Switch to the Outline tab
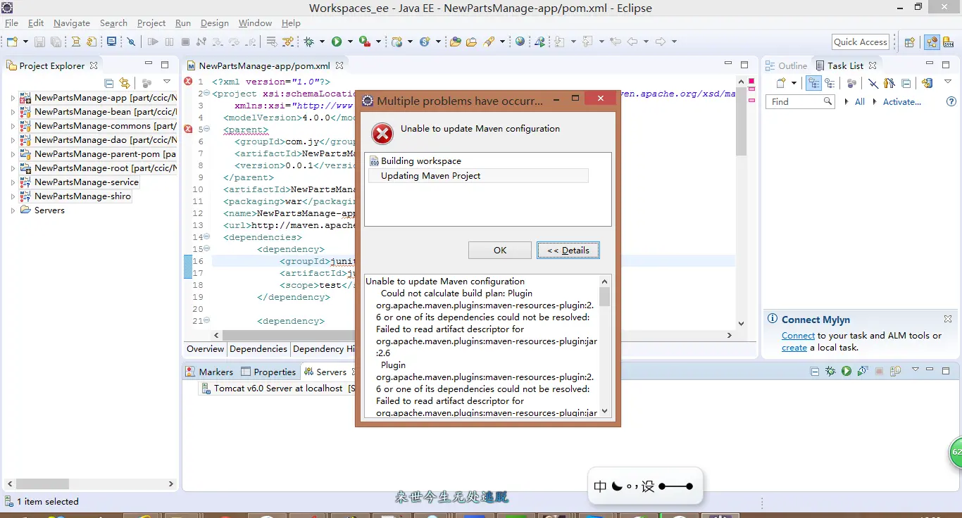Screen dimensions: 962x518 (787, 65)
